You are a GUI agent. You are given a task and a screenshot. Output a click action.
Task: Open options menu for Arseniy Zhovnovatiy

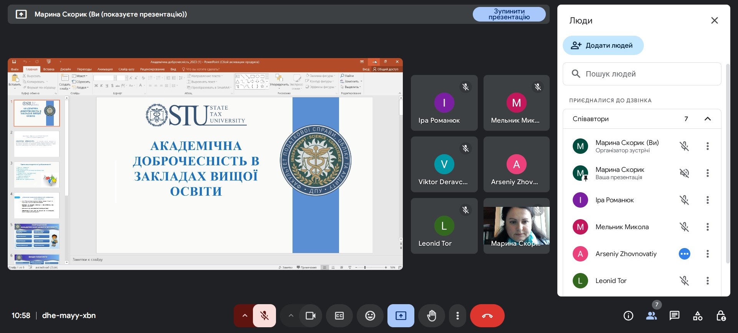pos(708,254)
